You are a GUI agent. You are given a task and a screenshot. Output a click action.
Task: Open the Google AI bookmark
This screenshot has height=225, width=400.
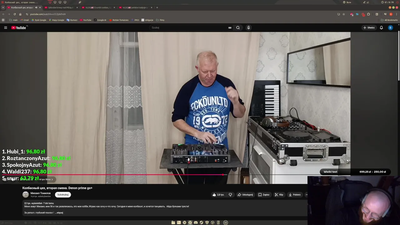pyautogui.click(x=100, y=20)
